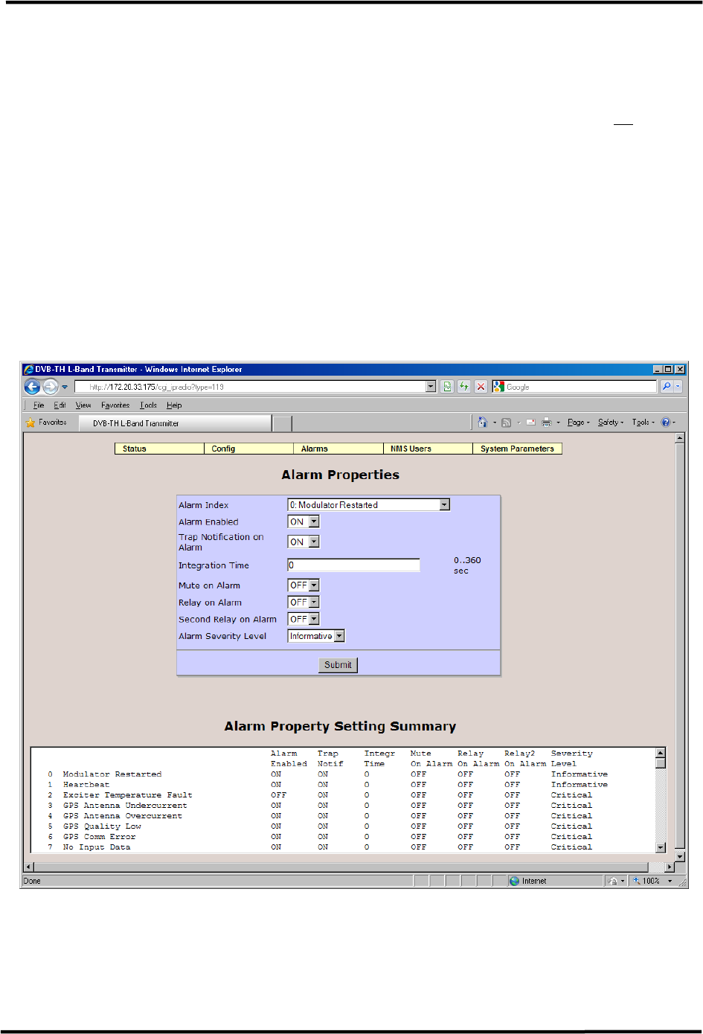Open the Tools menu in menu bar
The height and width of the screenshot is (1034, 703).
(x=148, y=405)
